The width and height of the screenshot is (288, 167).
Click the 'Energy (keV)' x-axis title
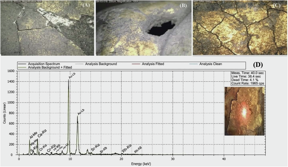click(x=141, y=164)
